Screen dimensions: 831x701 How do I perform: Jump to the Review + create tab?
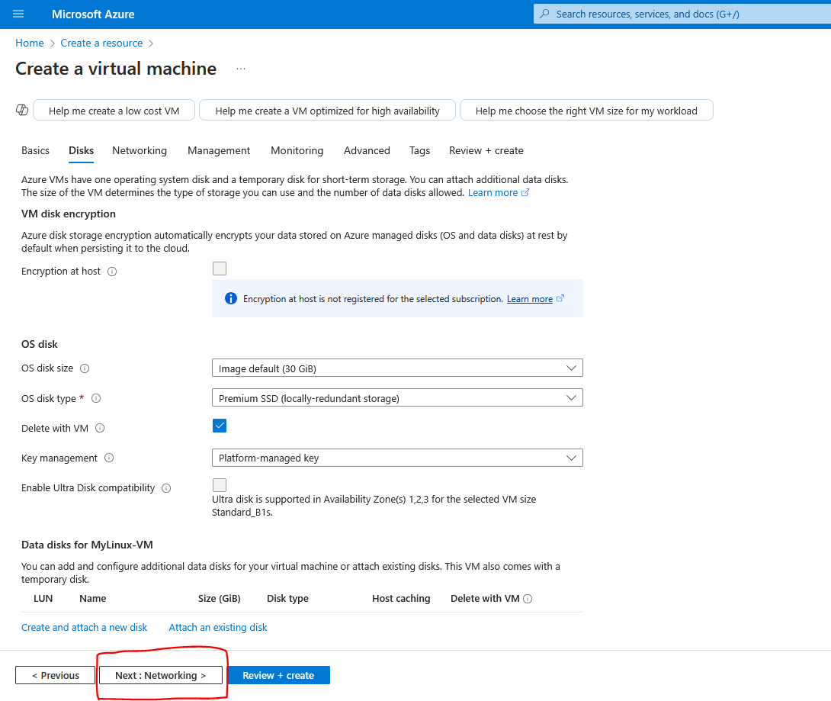(486, 150)
